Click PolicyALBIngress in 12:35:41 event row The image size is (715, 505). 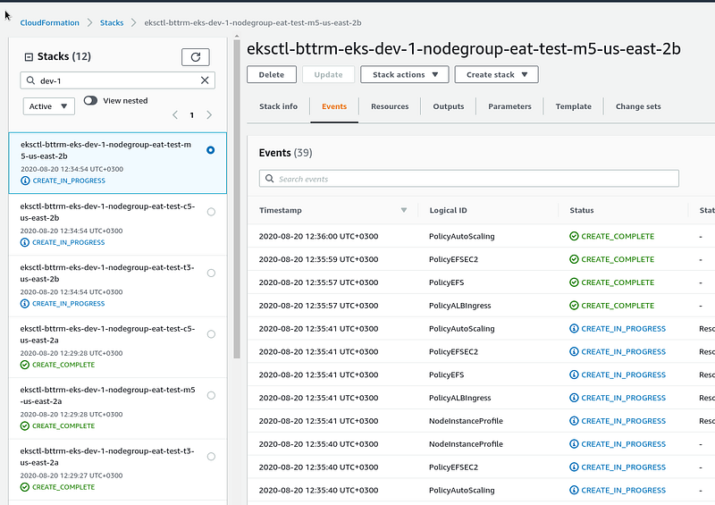459,398
